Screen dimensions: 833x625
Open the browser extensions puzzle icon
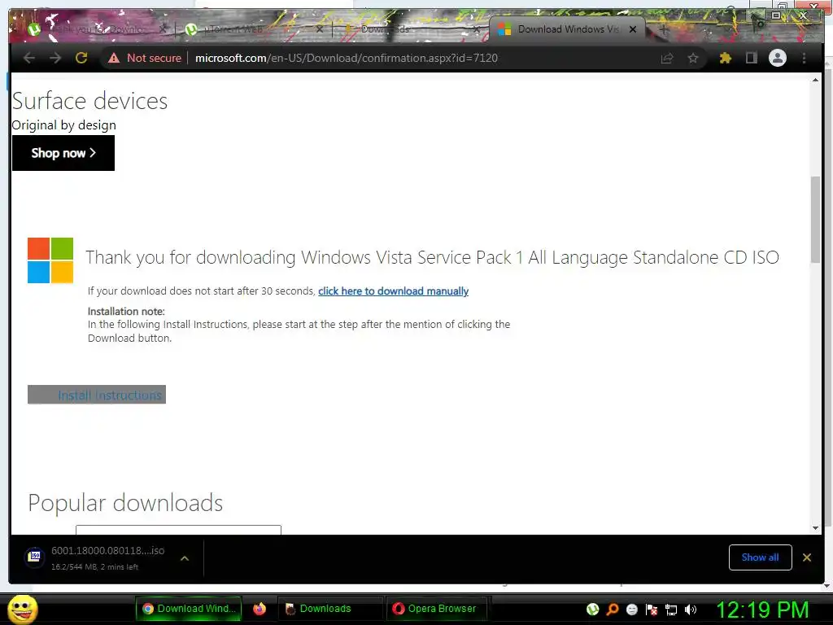coord(725,58)
